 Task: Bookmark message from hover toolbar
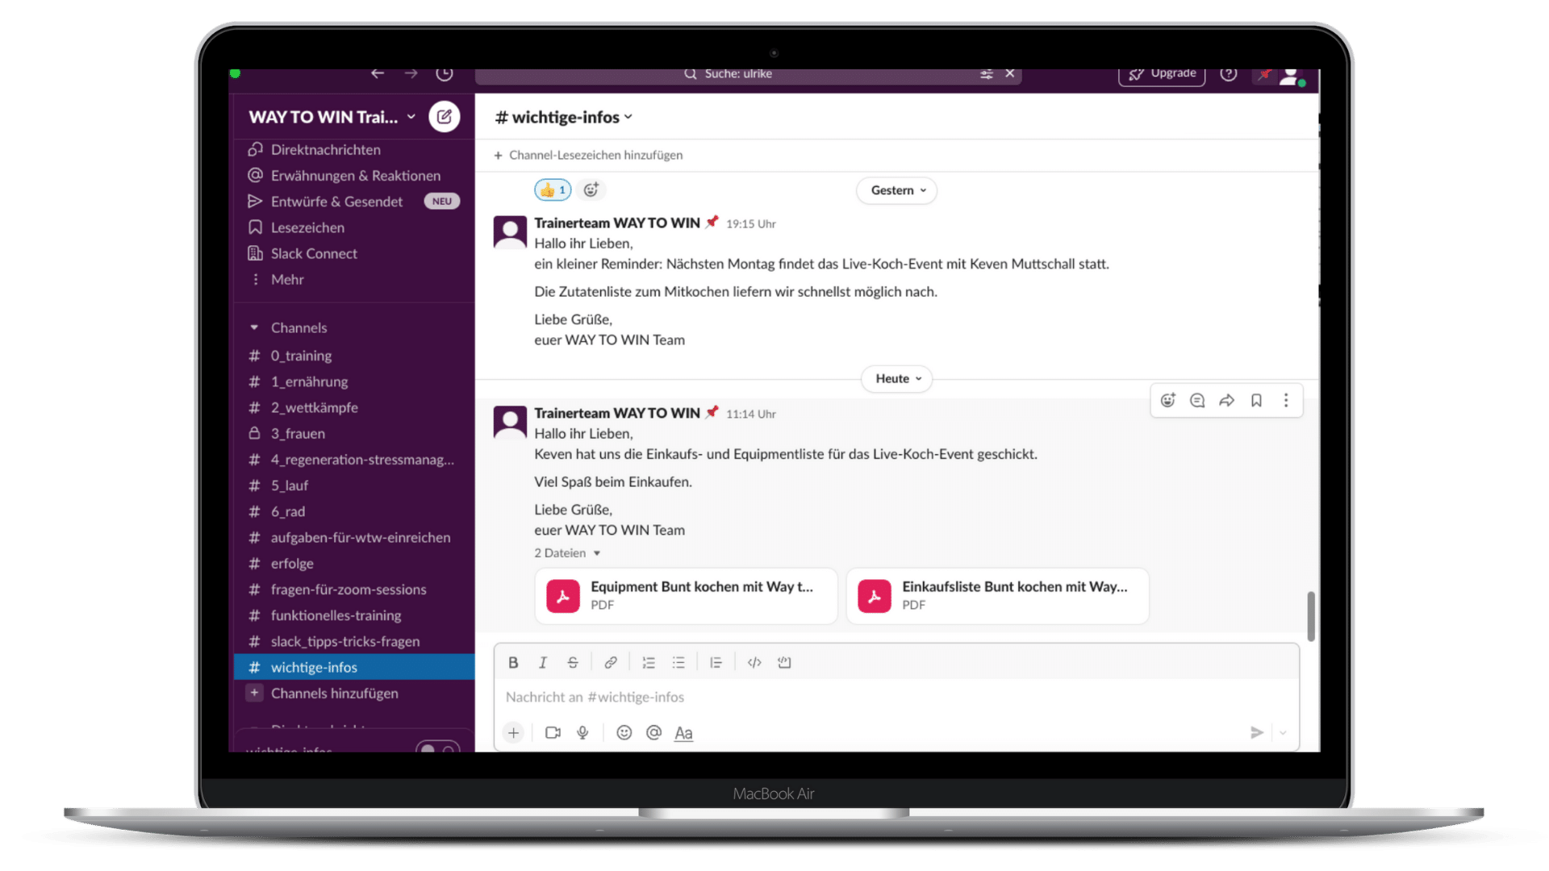pyautogui.click(x=1256, y=401)
